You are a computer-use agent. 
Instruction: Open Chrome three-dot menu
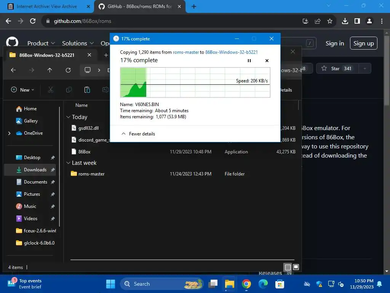(382, 21)
